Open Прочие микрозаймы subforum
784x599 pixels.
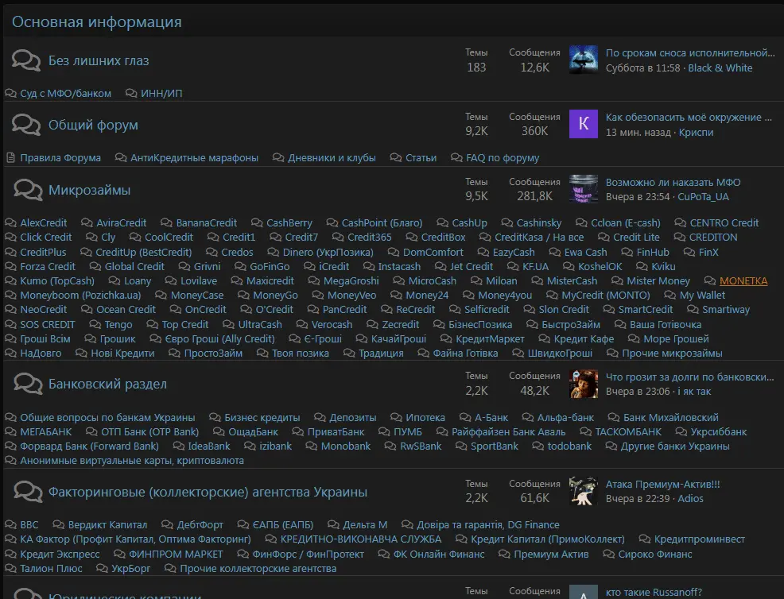coord(672,354)
